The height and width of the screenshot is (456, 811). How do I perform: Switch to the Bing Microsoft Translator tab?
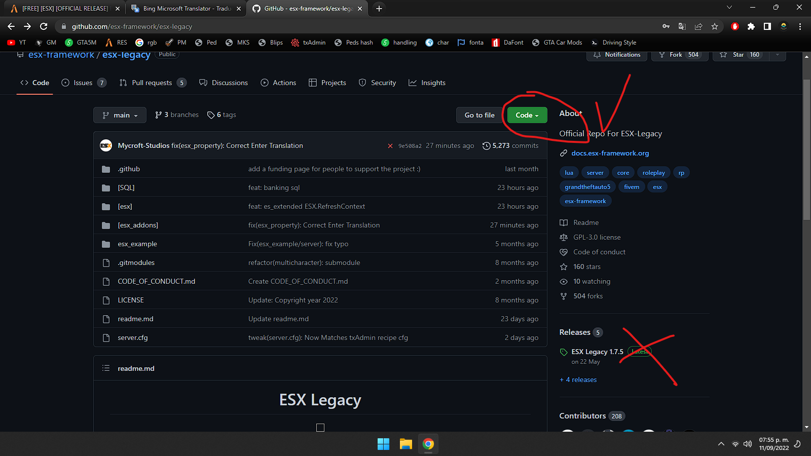[185, 8]
